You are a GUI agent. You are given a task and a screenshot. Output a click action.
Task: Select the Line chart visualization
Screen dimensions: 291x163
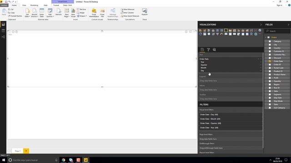coord(226,30)
